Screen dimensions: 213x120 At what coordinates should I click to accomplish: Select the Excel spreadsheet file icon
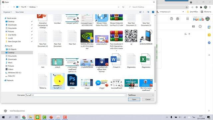coord(145,59)
